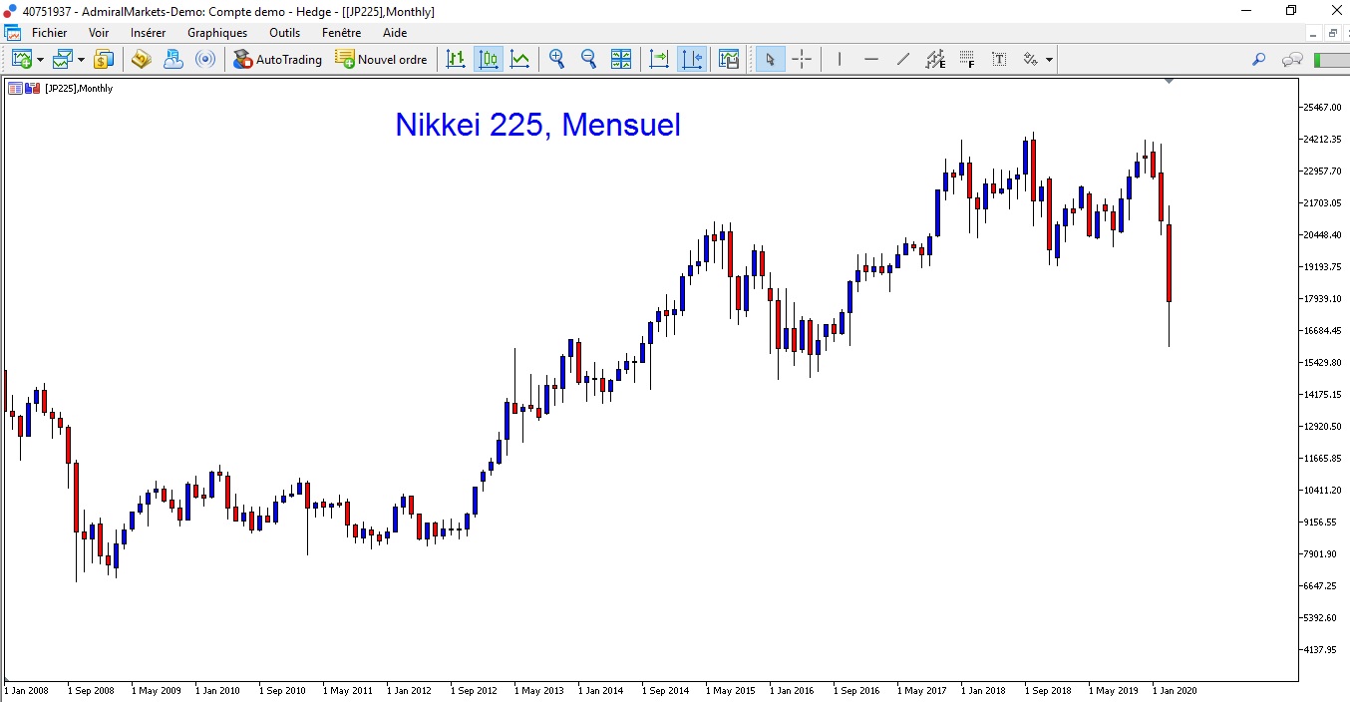
Task: Open the Aide menu
Action: click(395, 33)
